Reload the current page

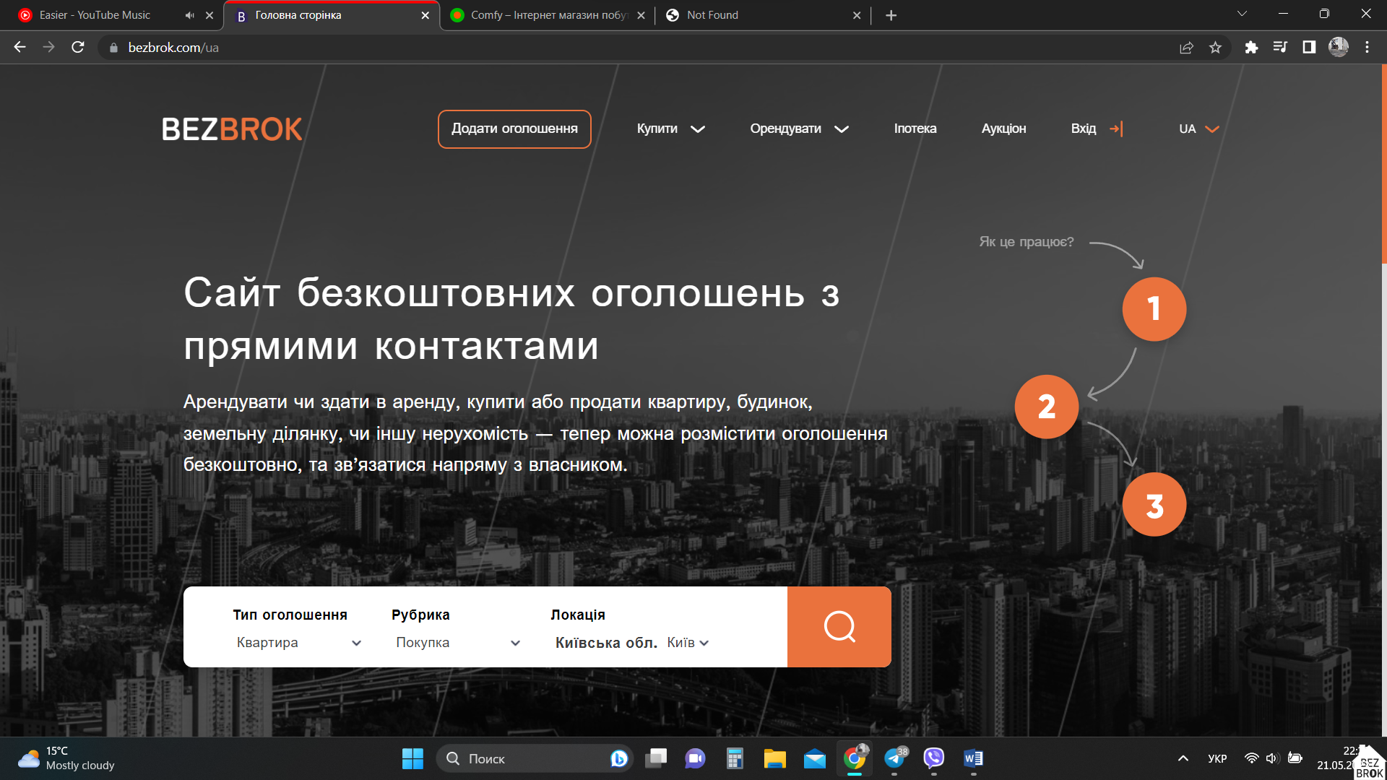pyautogui.click(x=78, y=47)
